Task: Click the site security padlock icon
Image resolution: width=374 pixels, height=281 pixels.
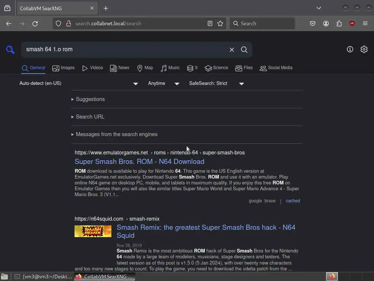Action: pyautogui.click(x=68, y=23)
